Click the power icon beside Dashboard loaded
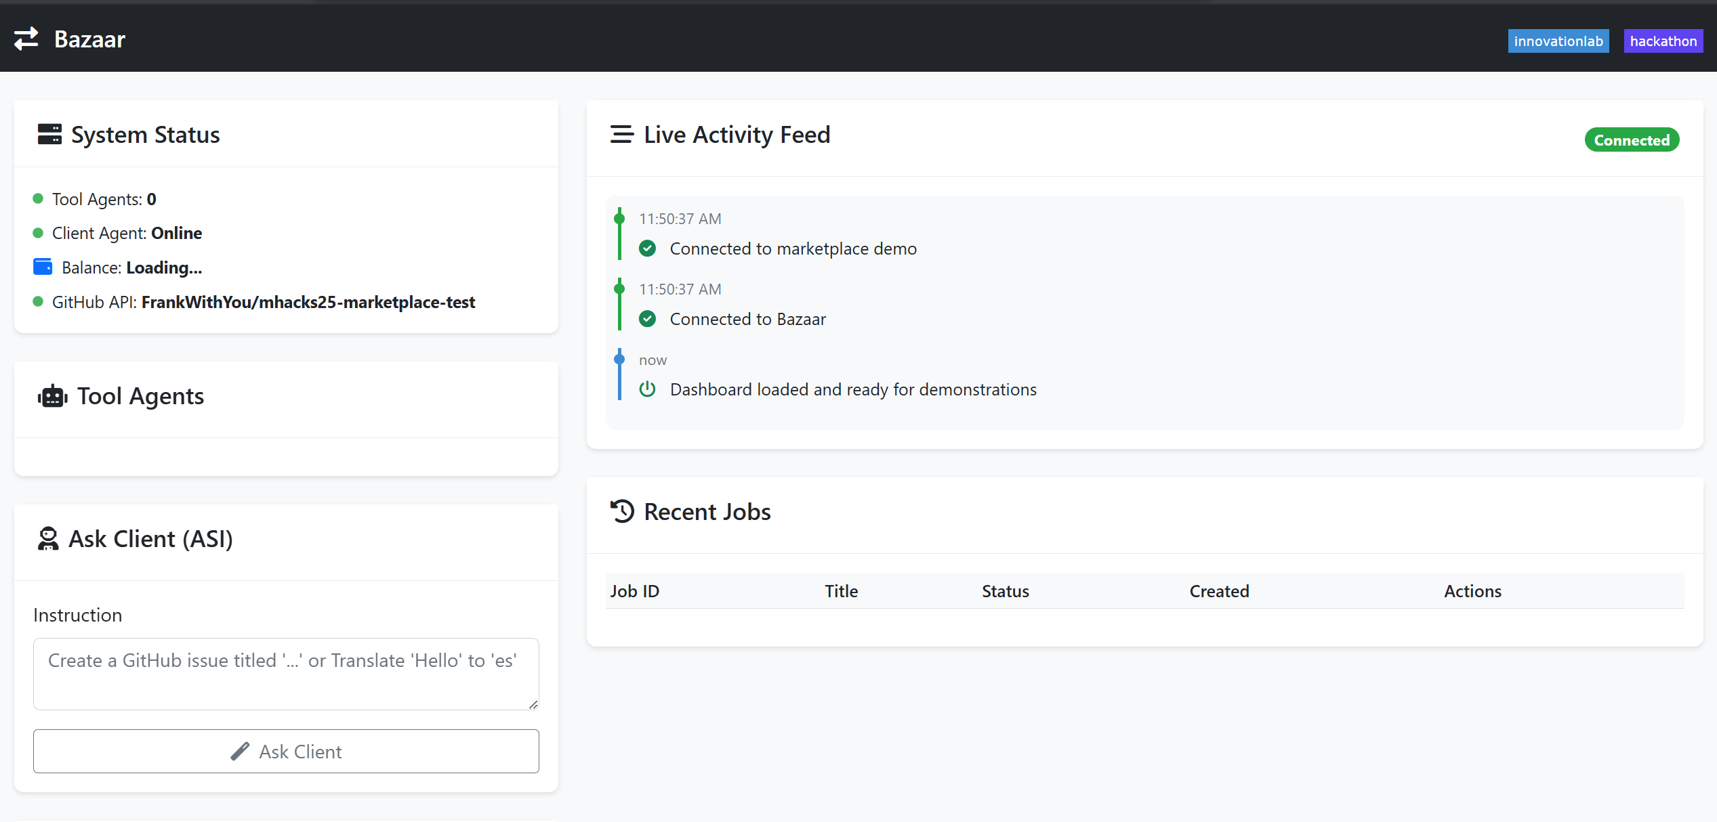Viewport: 1717px width, 822px height. (x=647, y=389)
